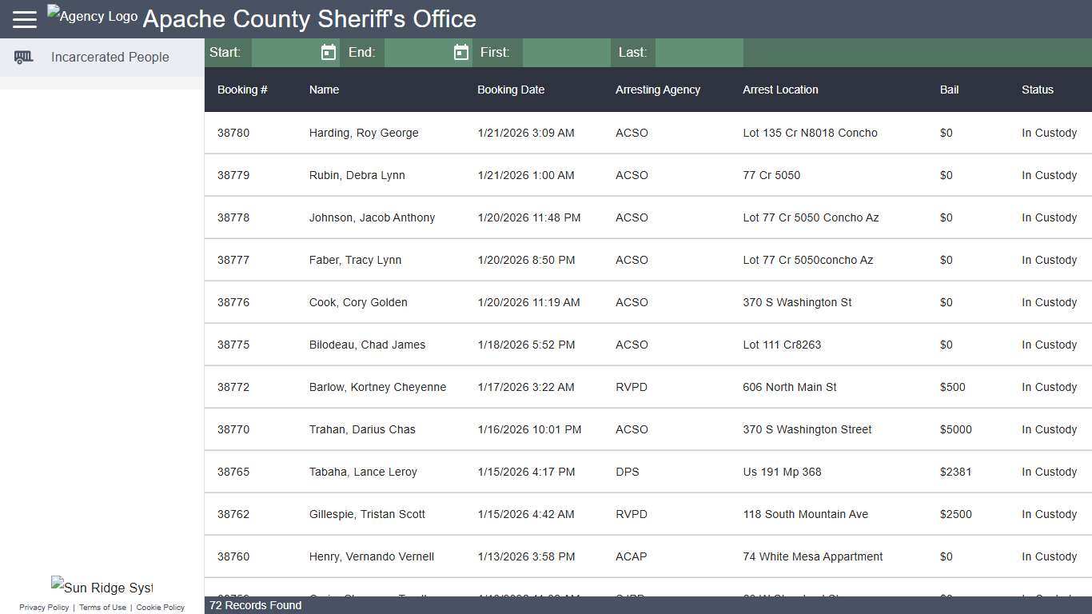Click the Last name search field
The width and height of the screenshot is (1092, 614).
699,52
